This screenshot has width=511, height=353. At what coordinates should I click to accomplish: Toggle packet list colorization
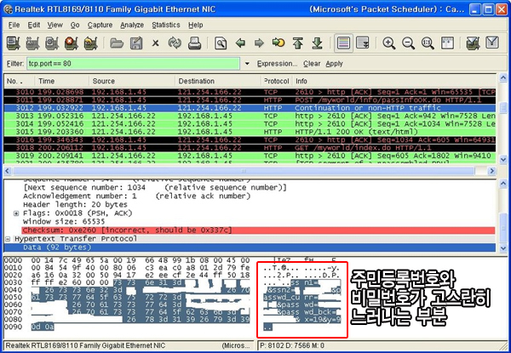pyautogui.click(x=344, y=43)
